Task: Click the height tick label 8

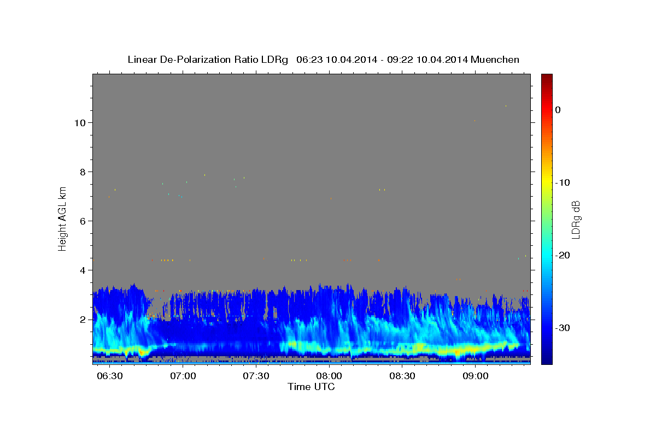Action: [84, 172]
